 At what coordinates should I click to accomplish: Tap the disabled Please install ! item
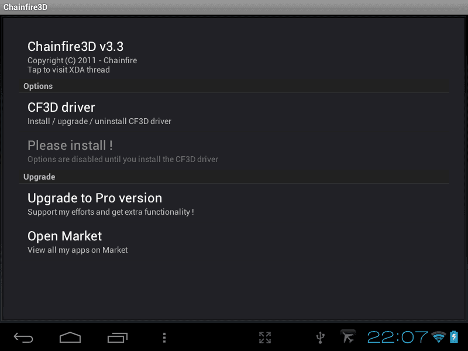pos(234,152)
